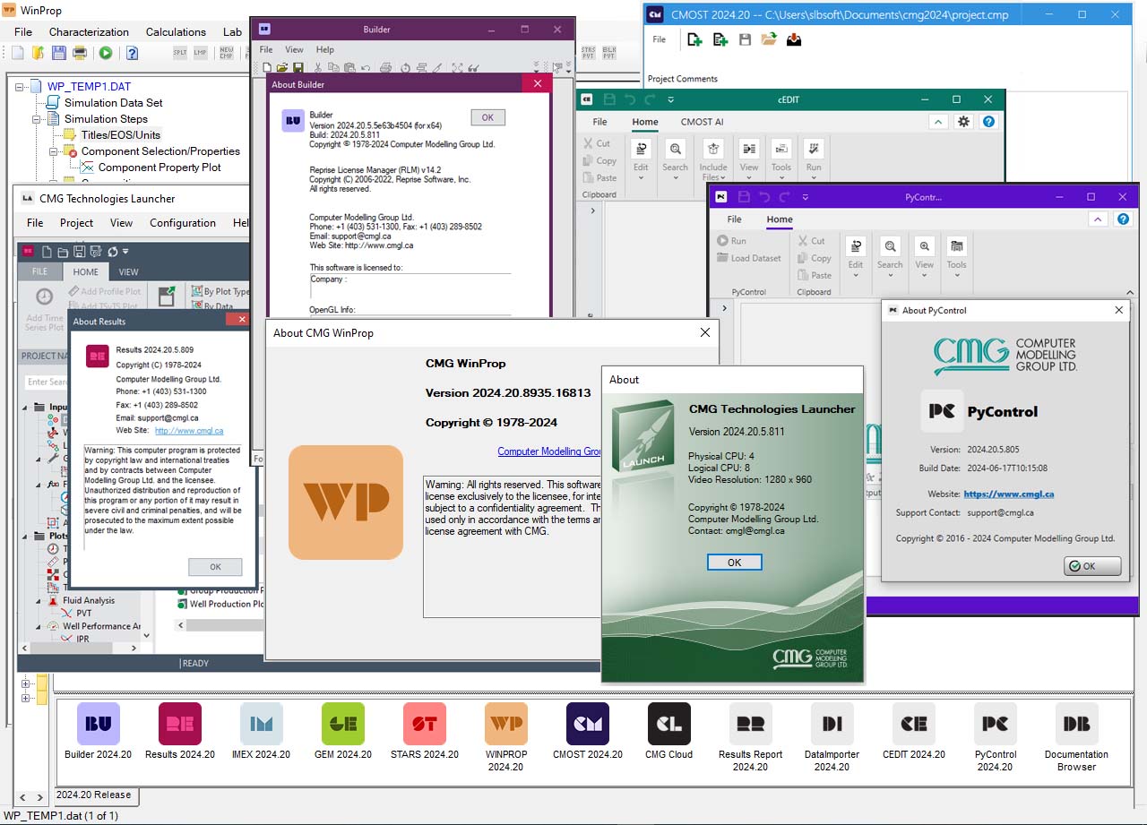Click the Company field in About Builder
Screen dimensions: 1147x825
pos(410,285)
